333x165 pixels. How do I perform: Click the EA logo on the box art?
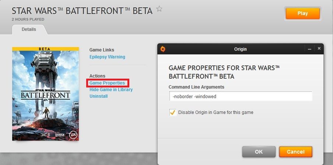(x=73, y=135)
